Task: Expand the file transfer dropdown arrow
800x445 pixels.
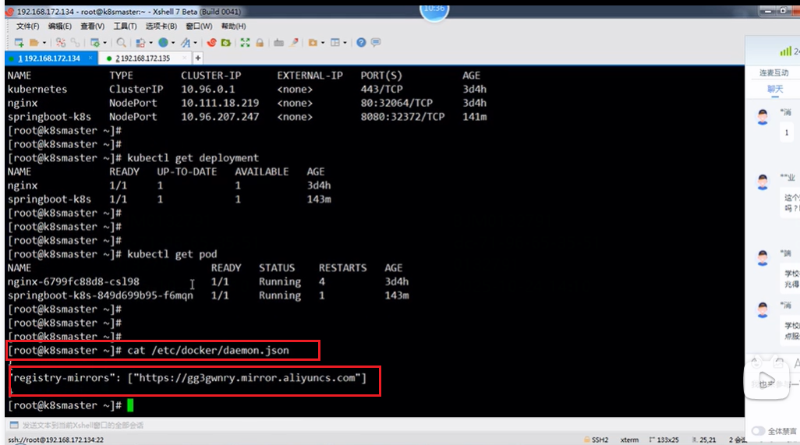Action: click(x=150, y=43)
